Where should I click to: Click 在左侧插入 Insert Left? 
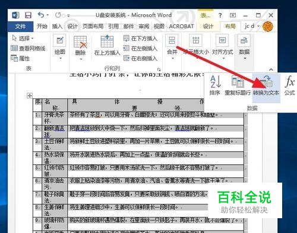click(x=140, y=48)
